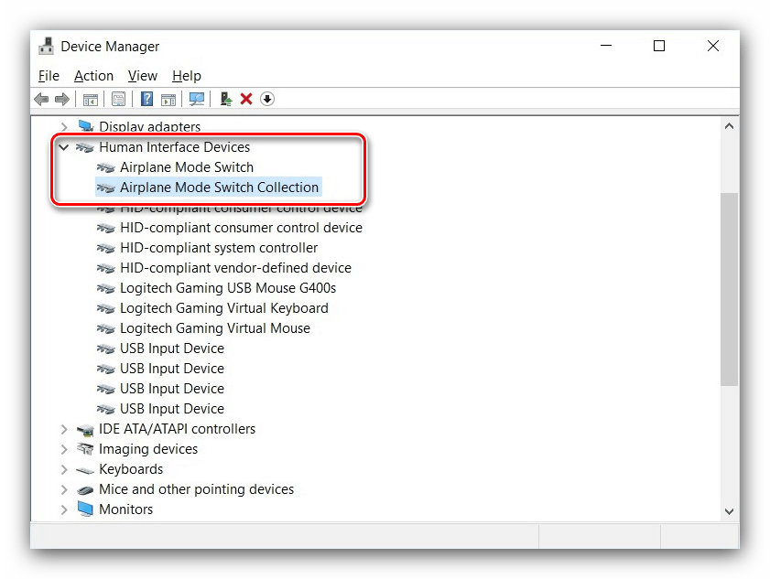The width and height of the screenshot is (770, 579).
Task: Open the Properties toolbar icon
Action: (x=118, y=99)
